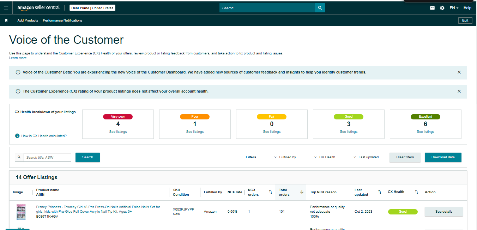Click the bookmark icon in the favorites bar
The height and width of the screenshot is (230, 477).
coord(6,20)
